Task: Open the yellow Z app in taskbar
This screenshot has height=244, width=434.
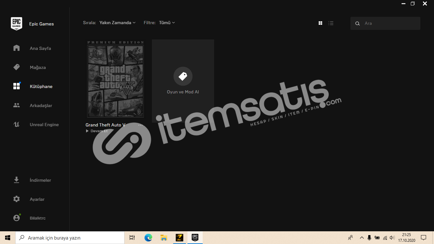Action: tap(180, 238)
